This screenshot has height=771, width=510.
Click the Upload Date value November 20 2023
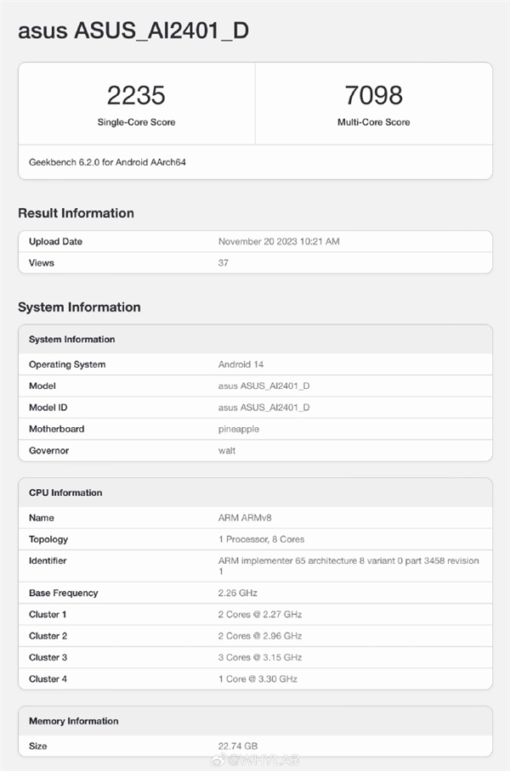pos(279,242)
